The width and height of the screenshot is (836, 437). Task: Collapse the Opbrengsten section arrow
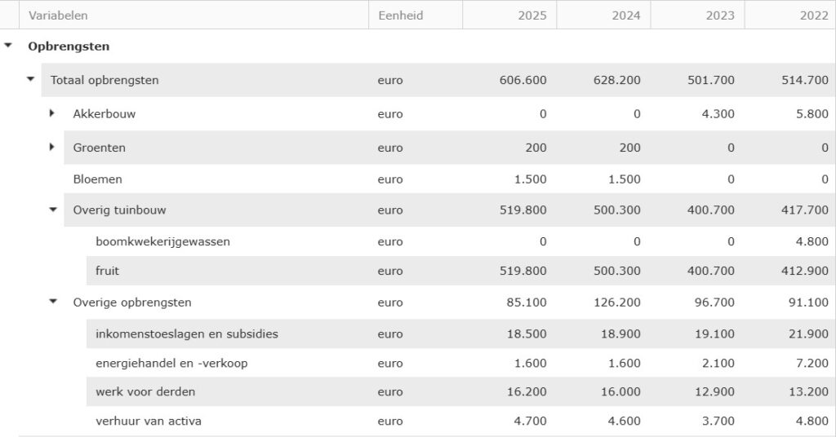(8, 46)
